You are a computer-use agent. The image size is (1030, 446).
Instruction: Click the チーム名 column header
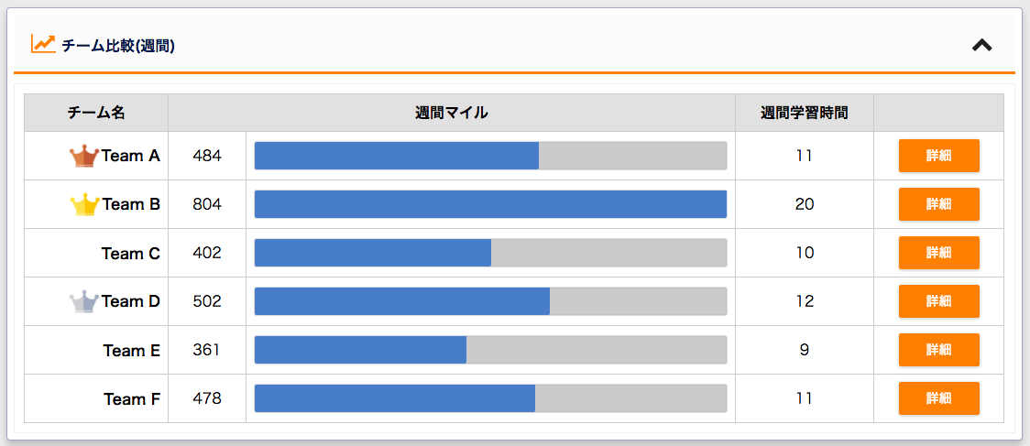click(x=96, y=113)
